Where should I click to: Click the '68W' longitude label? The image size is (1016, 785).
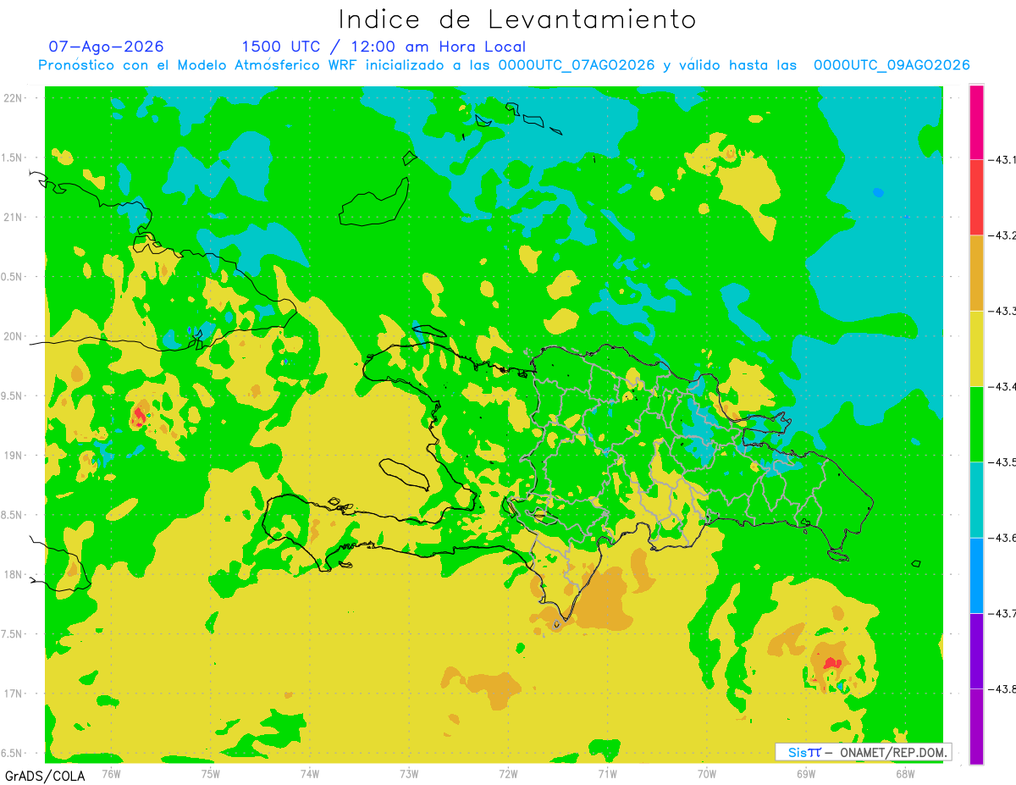(905, 774)
